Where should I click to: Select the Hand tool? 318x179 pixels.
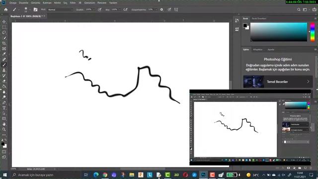(x=4, y=124)
